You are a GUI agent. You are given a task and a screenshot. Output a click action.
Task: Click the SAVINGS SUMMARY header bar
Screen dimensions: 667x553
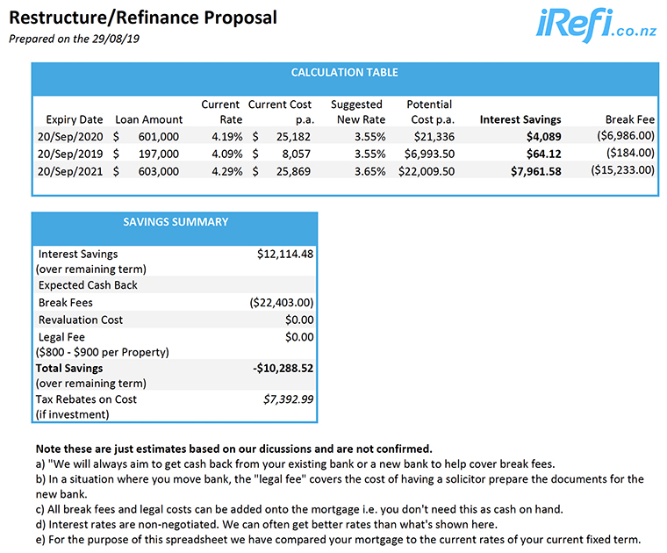tap(175, 222)
